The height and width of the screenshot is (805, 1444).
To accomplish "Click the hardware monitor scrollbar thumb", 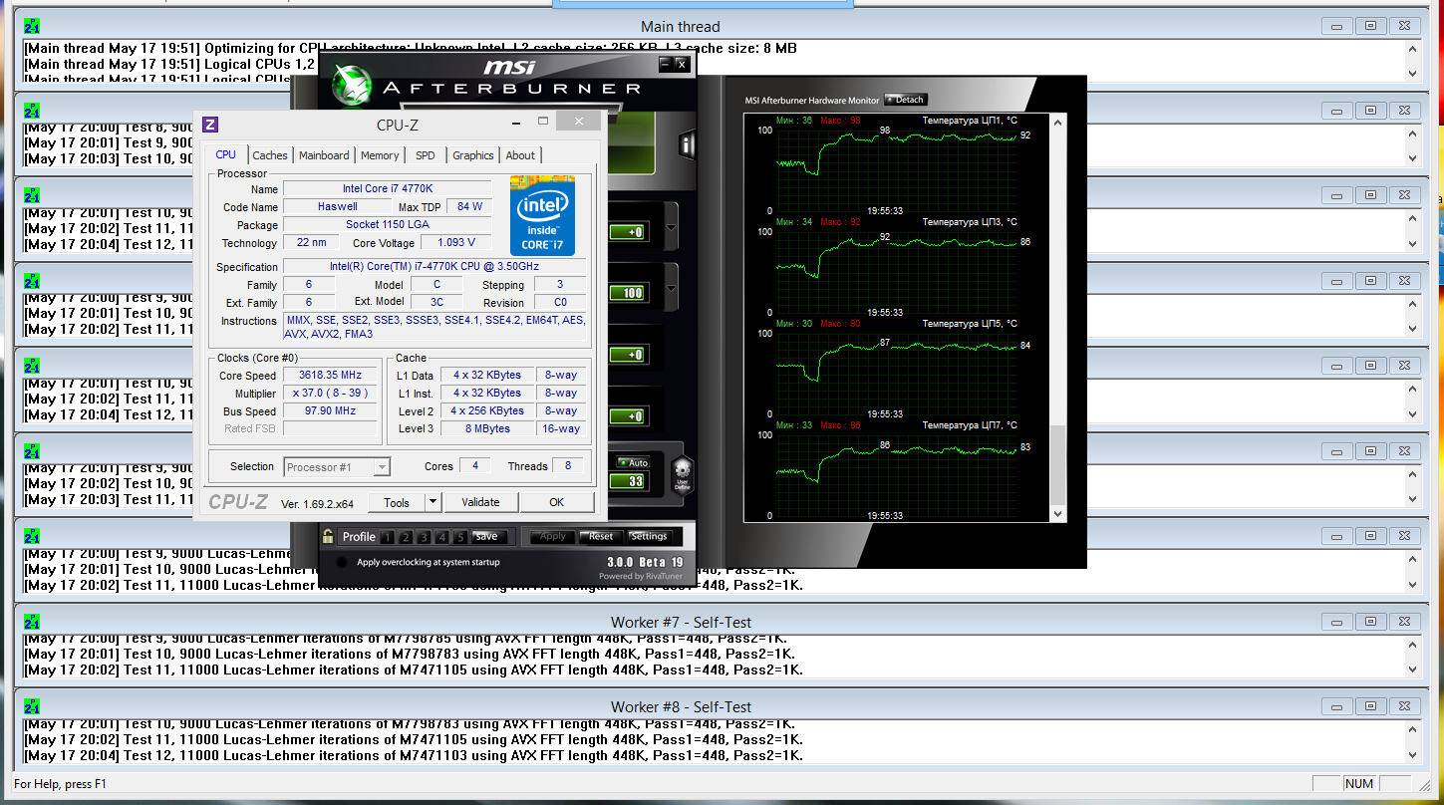I will [1058, 467].
